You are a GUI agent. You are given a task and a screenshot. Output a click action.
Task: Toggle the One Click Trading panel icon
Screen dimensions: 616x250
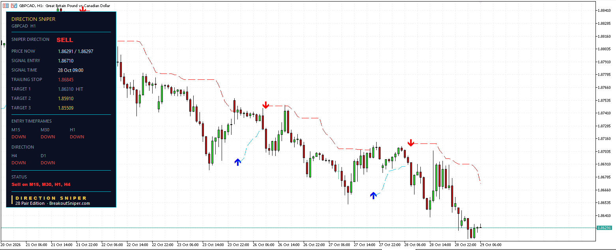click(x=14, y=6)
